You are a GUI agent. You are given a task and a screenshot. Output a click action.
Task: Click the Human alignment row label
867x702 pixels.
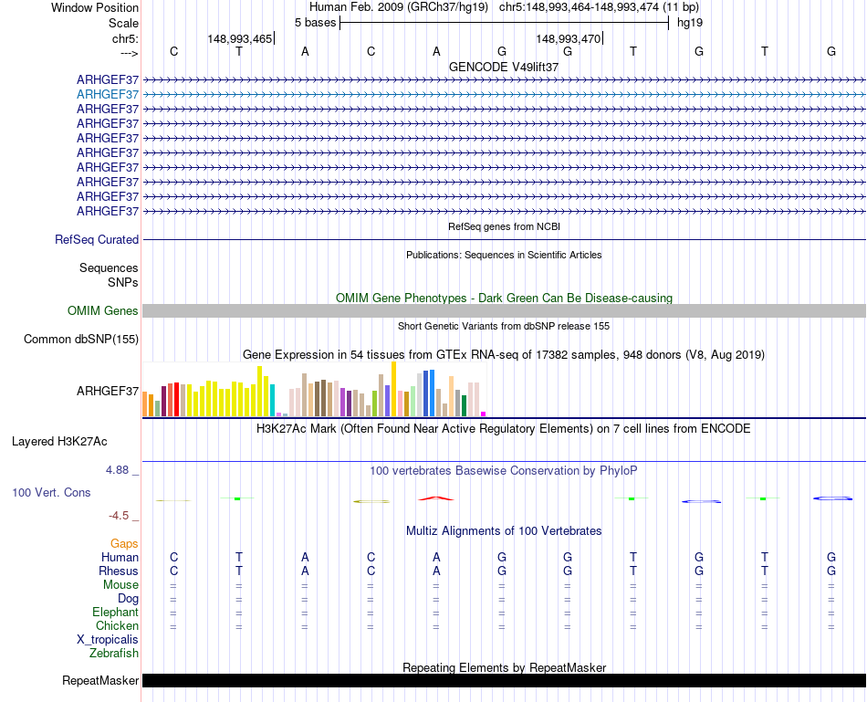pyautogui.click(x=120, y=557)
